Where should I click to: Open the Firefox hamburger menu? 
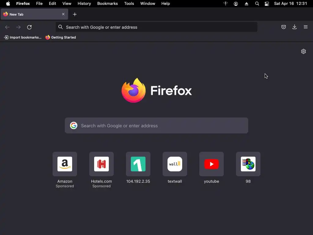click(306, 27)
